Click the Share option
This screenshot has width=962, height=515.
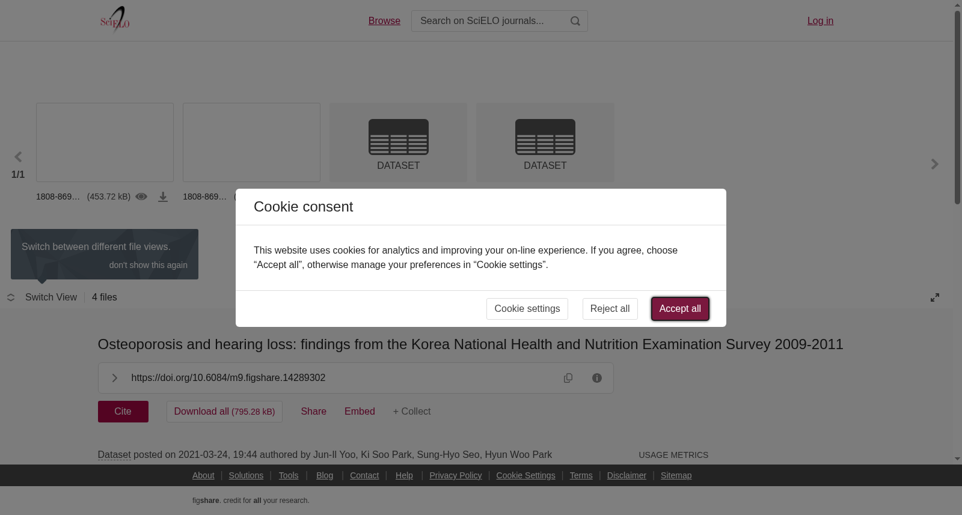(314, 412)
